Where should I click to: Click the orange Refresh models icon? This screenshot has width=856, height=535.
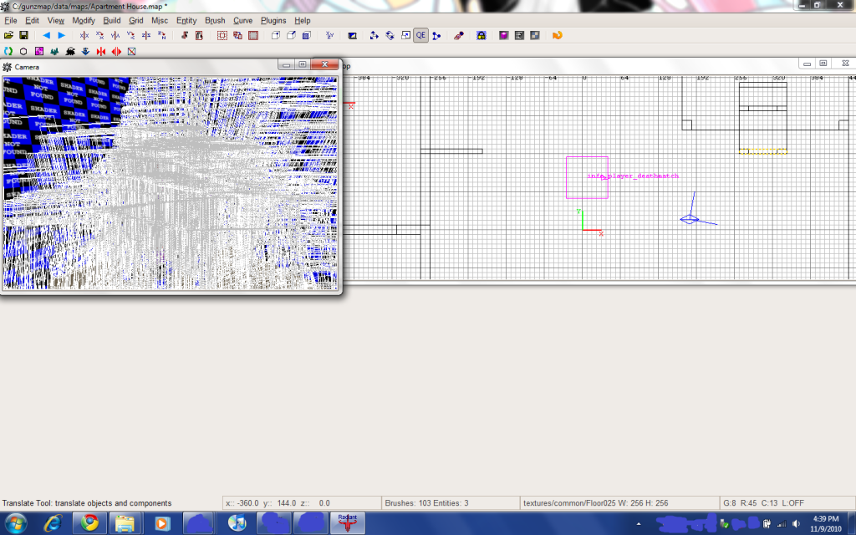pos(557,36)
